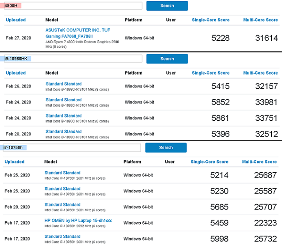Viewport: 282px width, 245px height.
Task: Click Multi-Core Score header in 4800H table
Action: coord(260,20)
